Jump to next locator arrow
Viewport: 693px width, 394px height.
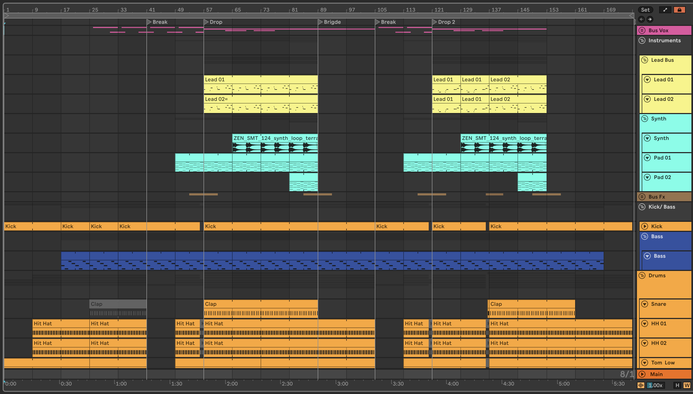pyautogui.click(x=650, y=19)
